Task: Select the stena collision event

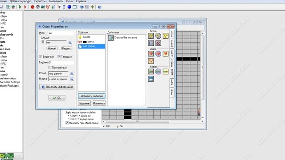Action: (x=92, y=42)
